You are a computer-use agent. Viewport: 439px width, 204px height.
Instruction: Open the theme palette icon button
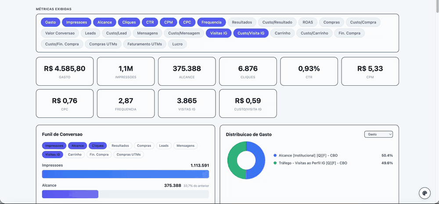pyautogui.click(x=425, y=193)
